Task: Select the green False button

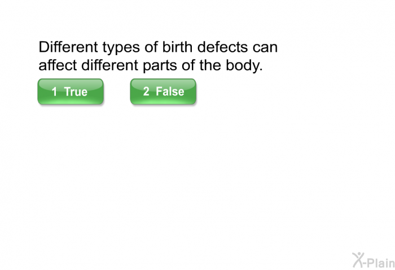Action: (163, 92)
